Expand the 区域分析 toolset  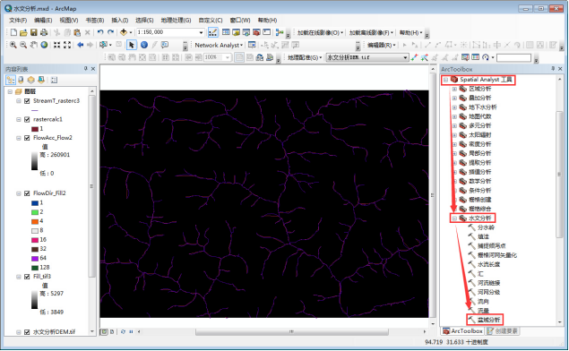[x=454, y=89]
